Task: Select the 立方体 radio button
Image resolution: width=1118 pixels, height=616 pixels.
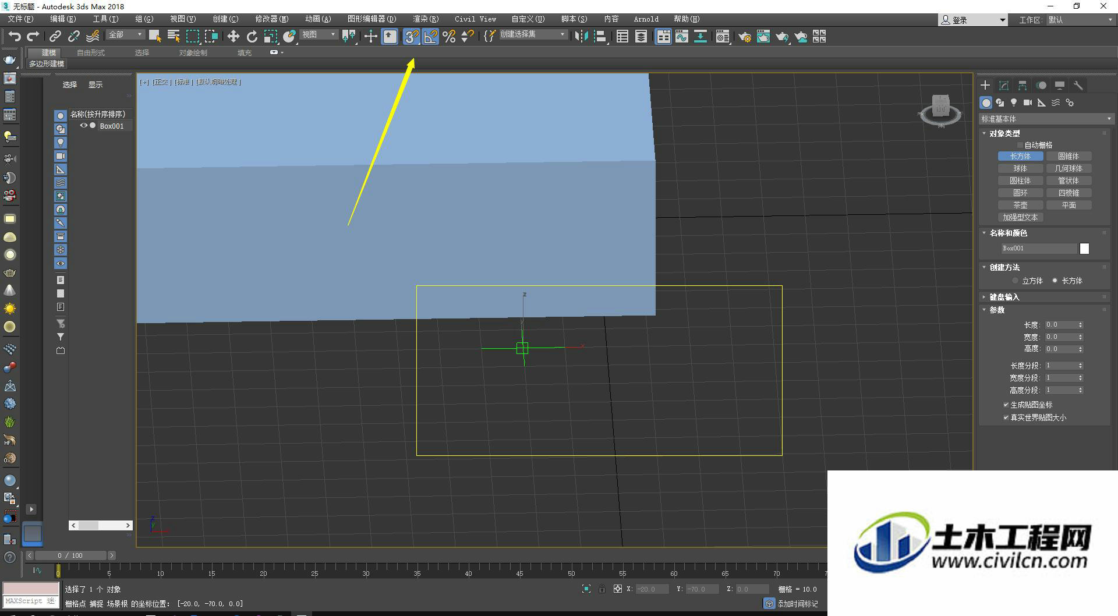Action: pyautogui.click(x=1016, y=281)
